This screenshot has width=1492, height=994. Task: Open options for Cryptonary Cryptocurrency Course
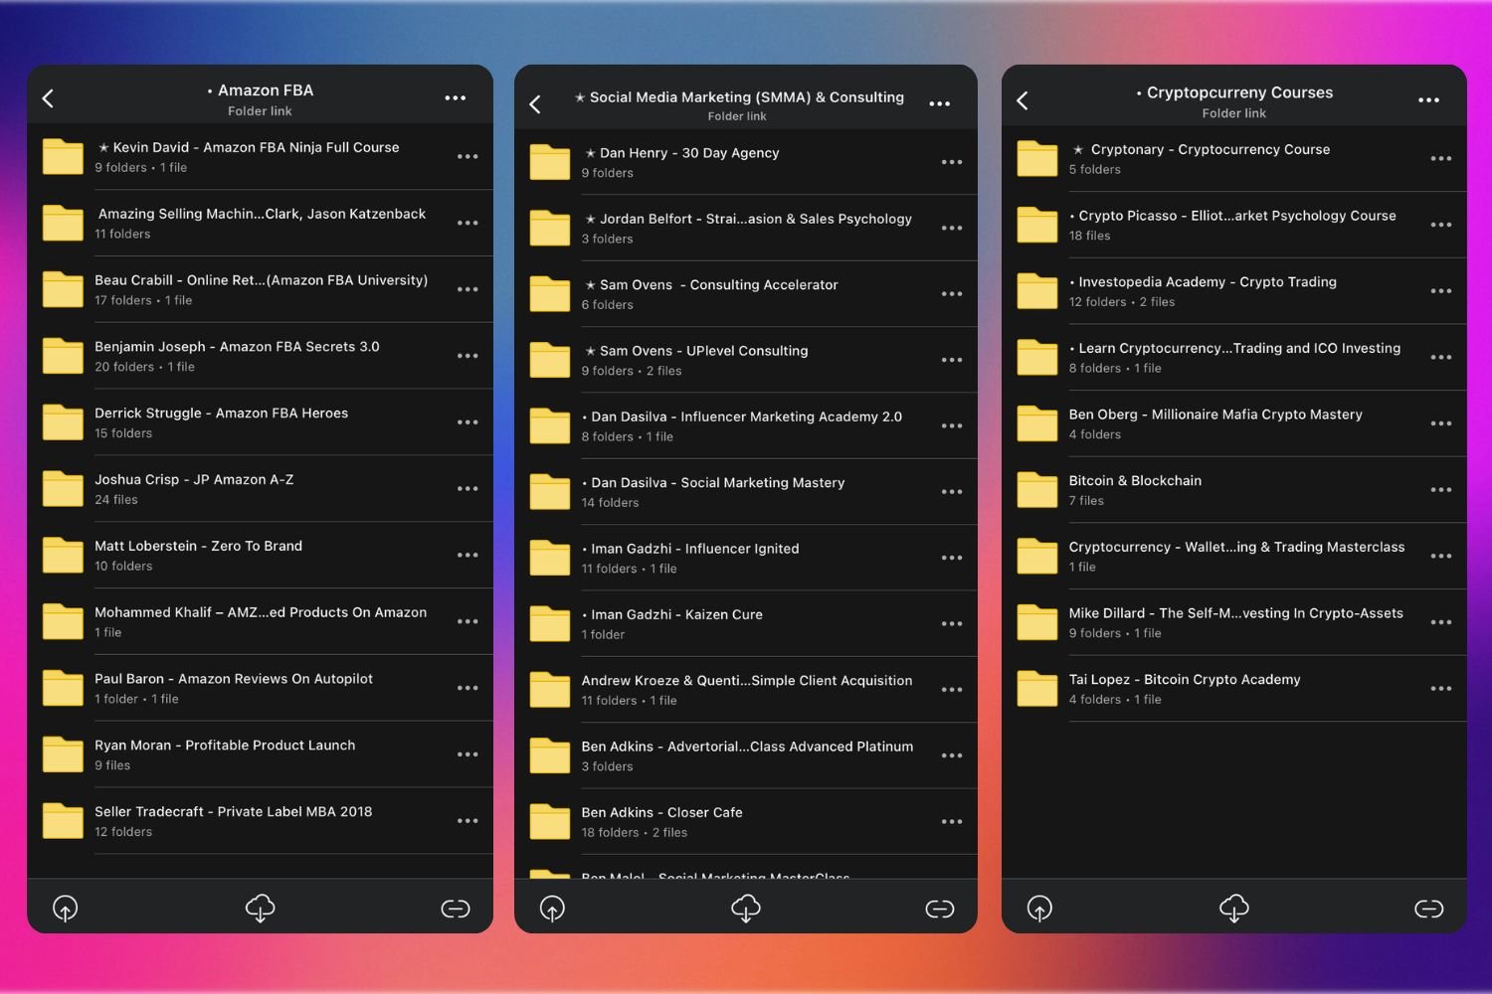(1441, 159)
